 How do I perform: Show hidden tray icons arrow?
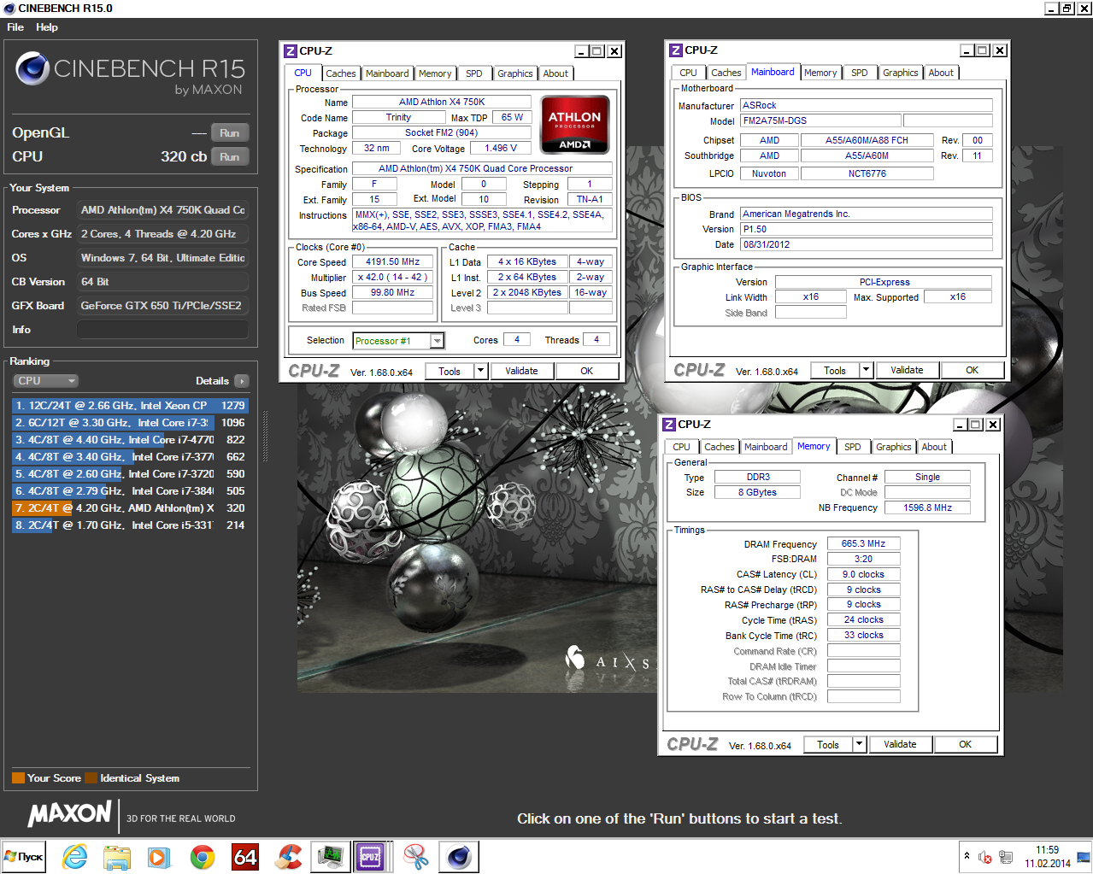click(967, 856)
